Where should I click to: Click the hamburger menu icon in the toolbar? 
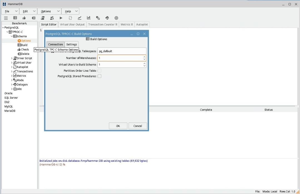pyautogui.click(x=6, y=18)
